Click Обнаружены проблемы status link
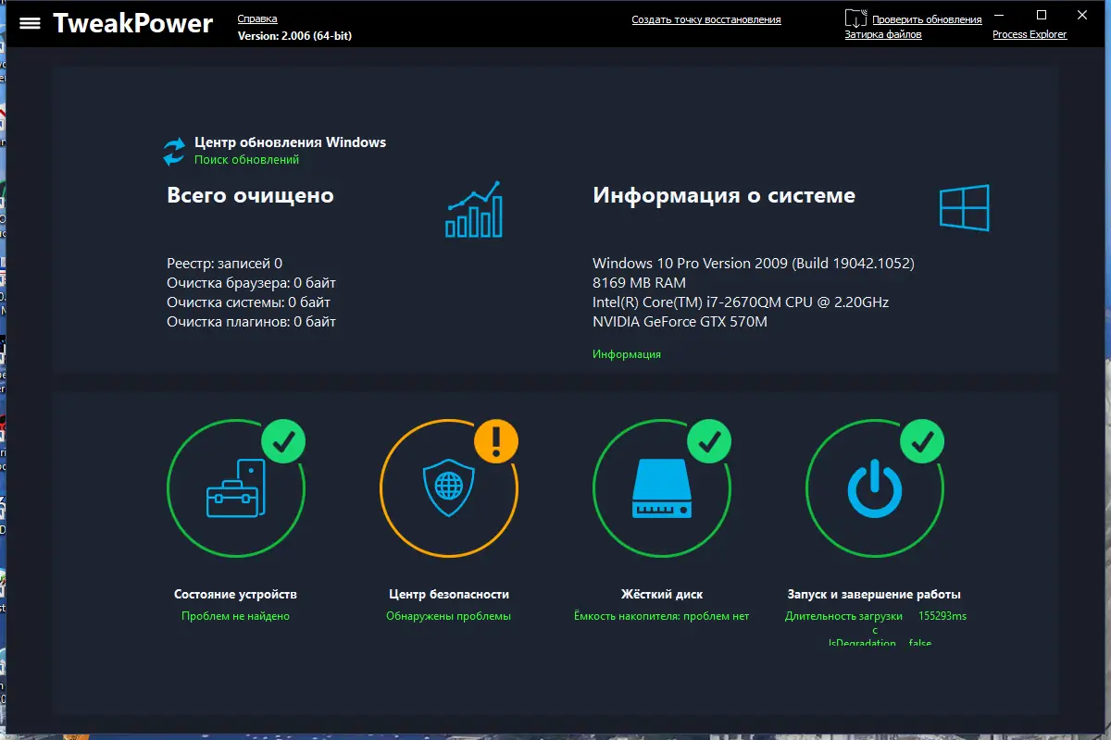The image size is (1111, 740). pos(448,616)
